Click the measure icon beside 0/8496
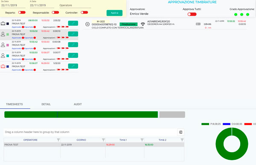 click(x=198, y=24)
